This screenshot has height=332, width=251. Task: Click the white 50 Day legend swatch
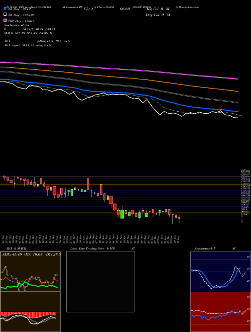(5, 15)
